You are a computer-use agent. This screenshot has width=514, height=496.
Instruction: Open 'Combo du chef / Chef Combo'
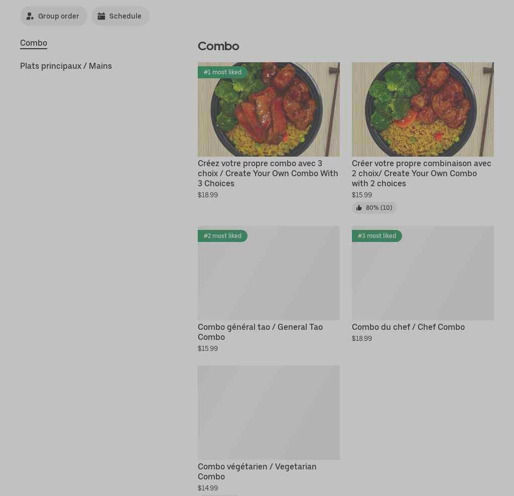click(x=408, y=327)
